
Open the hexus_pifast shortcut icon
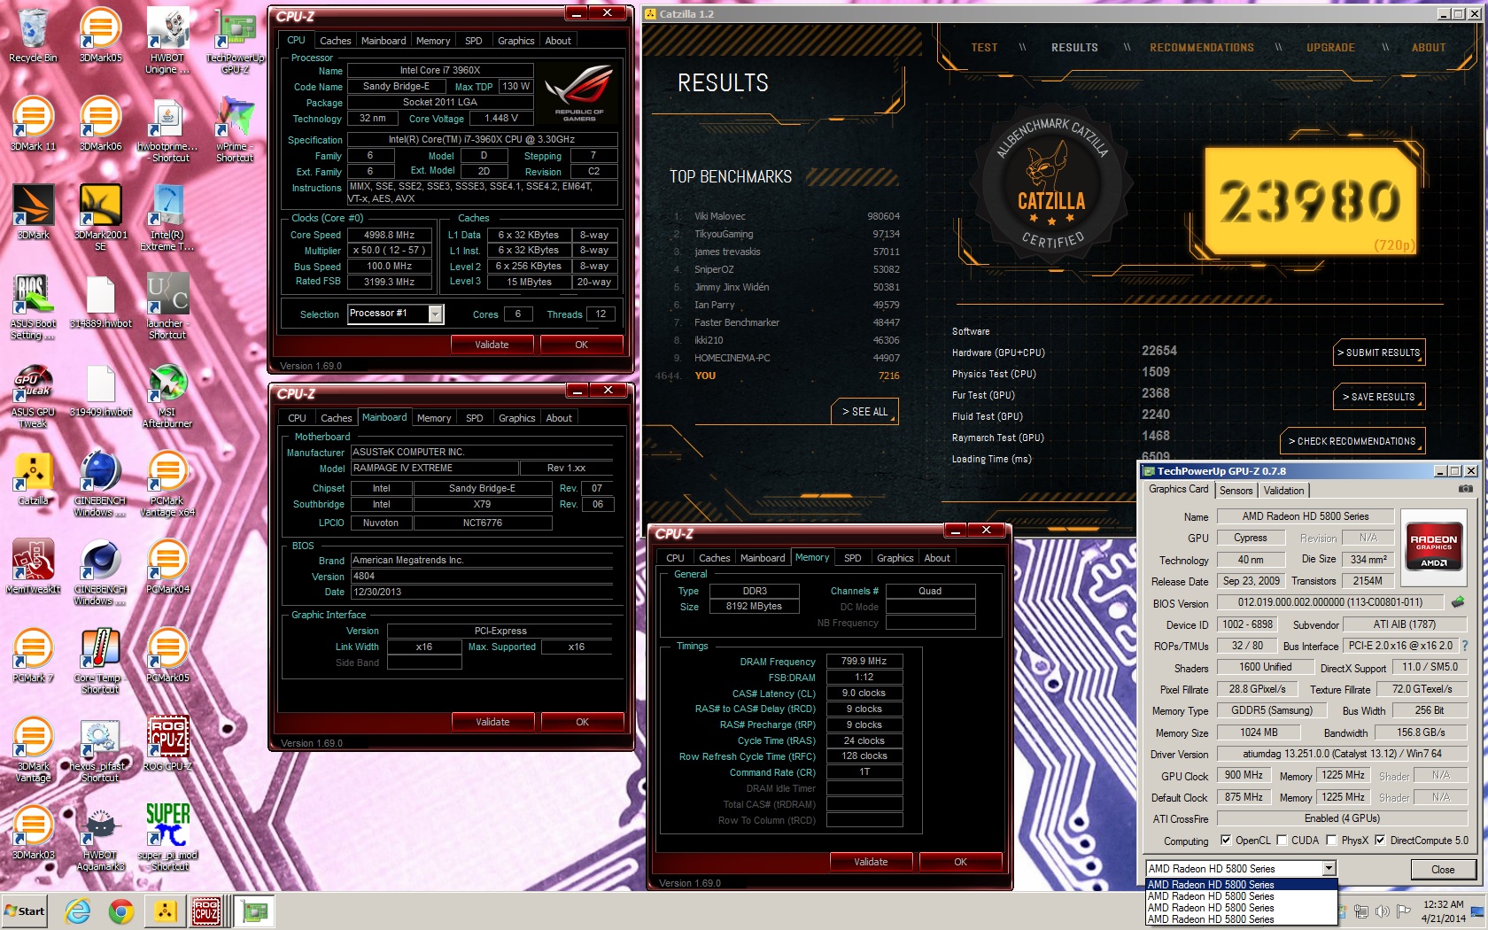(x=100, y=749)
